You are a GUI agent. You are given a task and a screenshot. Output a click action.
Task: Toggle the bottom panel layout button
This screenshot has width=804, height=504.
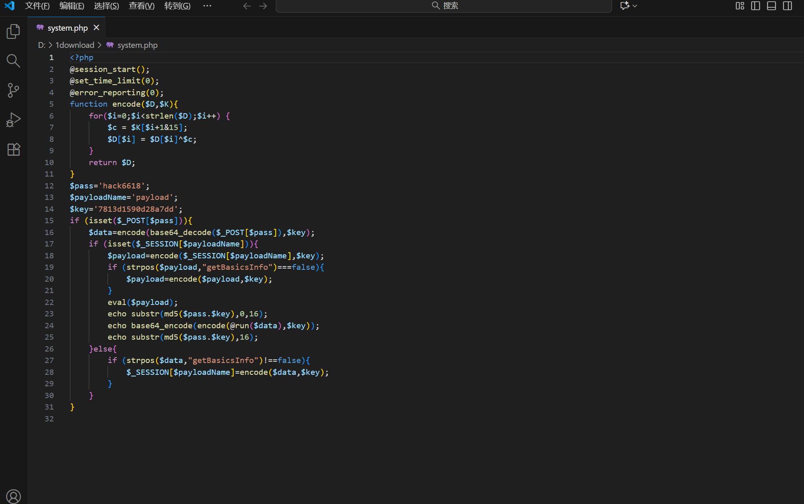point(771,6)
